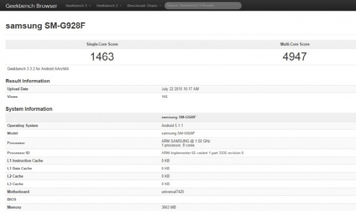The width and height of the screenshot is (356, 214).
Task: Select the Android 5.1.1 operating system value
Action: 172,125
